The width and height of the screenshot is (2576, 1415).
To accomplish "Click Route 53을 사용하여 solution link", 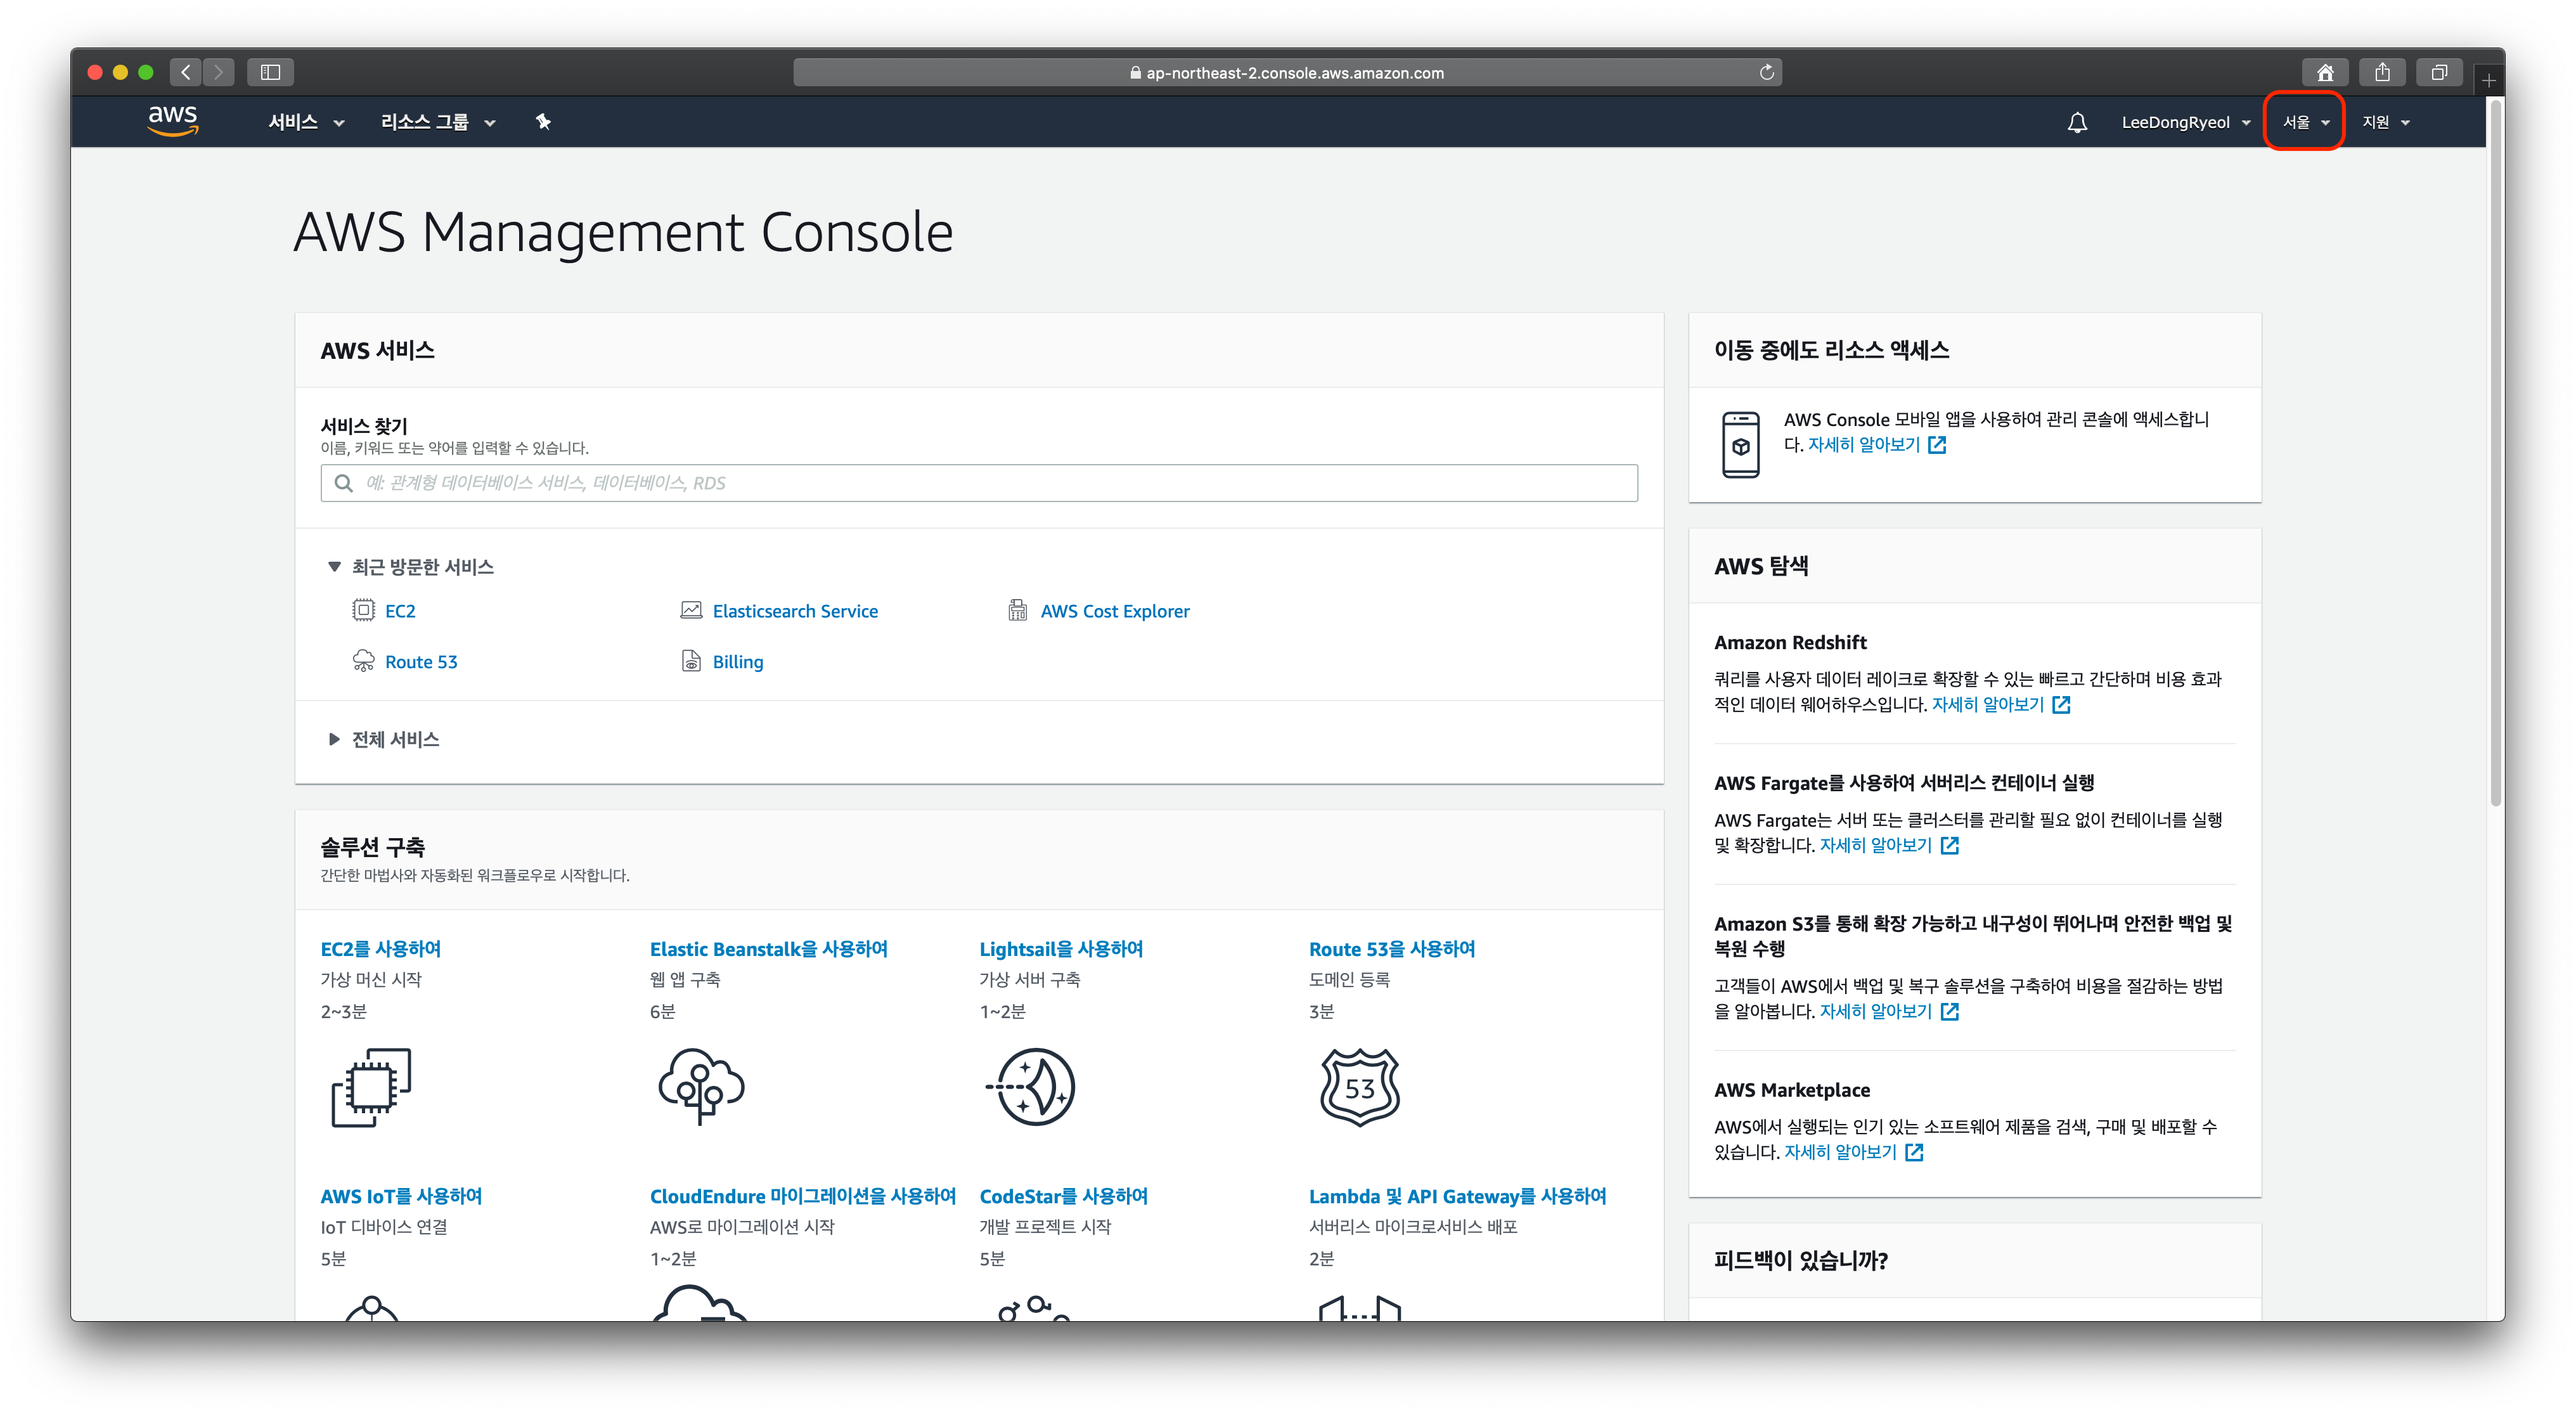I will coord(1392,948).
